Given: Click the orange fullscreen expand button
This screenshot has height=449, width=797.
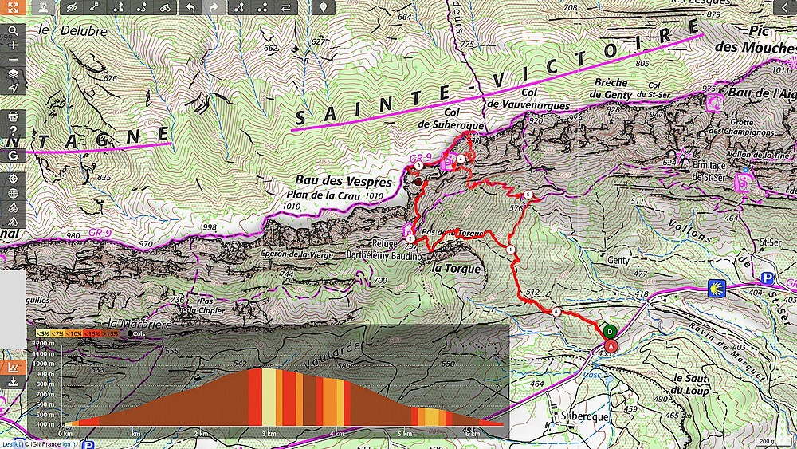Looking at the screenshot, I should click(13, 7).
